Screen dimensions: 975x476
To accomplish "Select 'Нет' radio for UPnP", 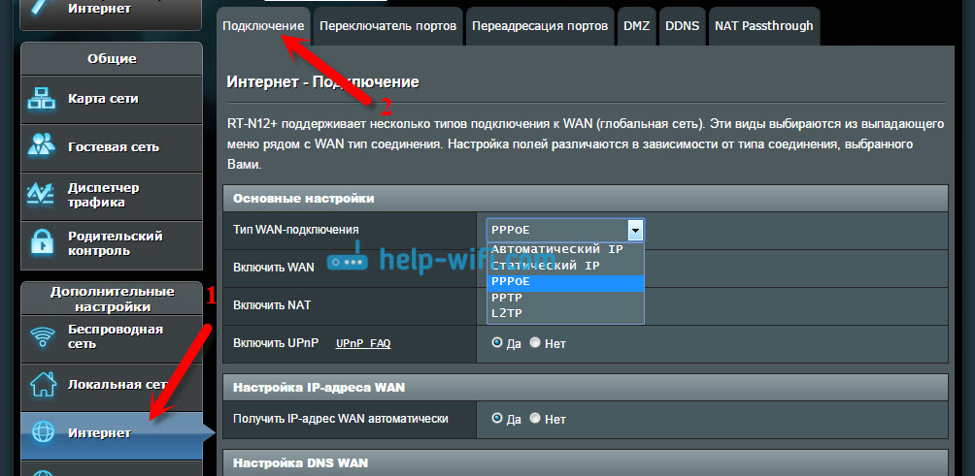I will click(535, 342).
